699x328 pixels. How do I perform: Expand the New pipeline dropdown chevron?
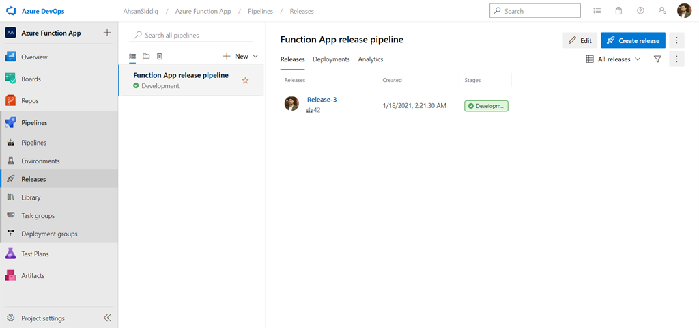(255, 56)
